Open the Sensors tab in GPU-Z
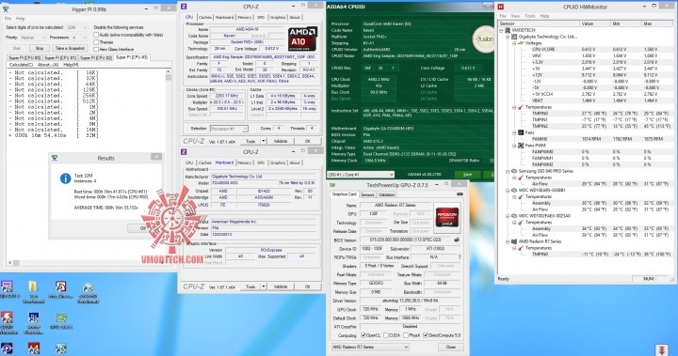Image resolution: width=678 pixels, height=356 pixels. coord(367,194)
